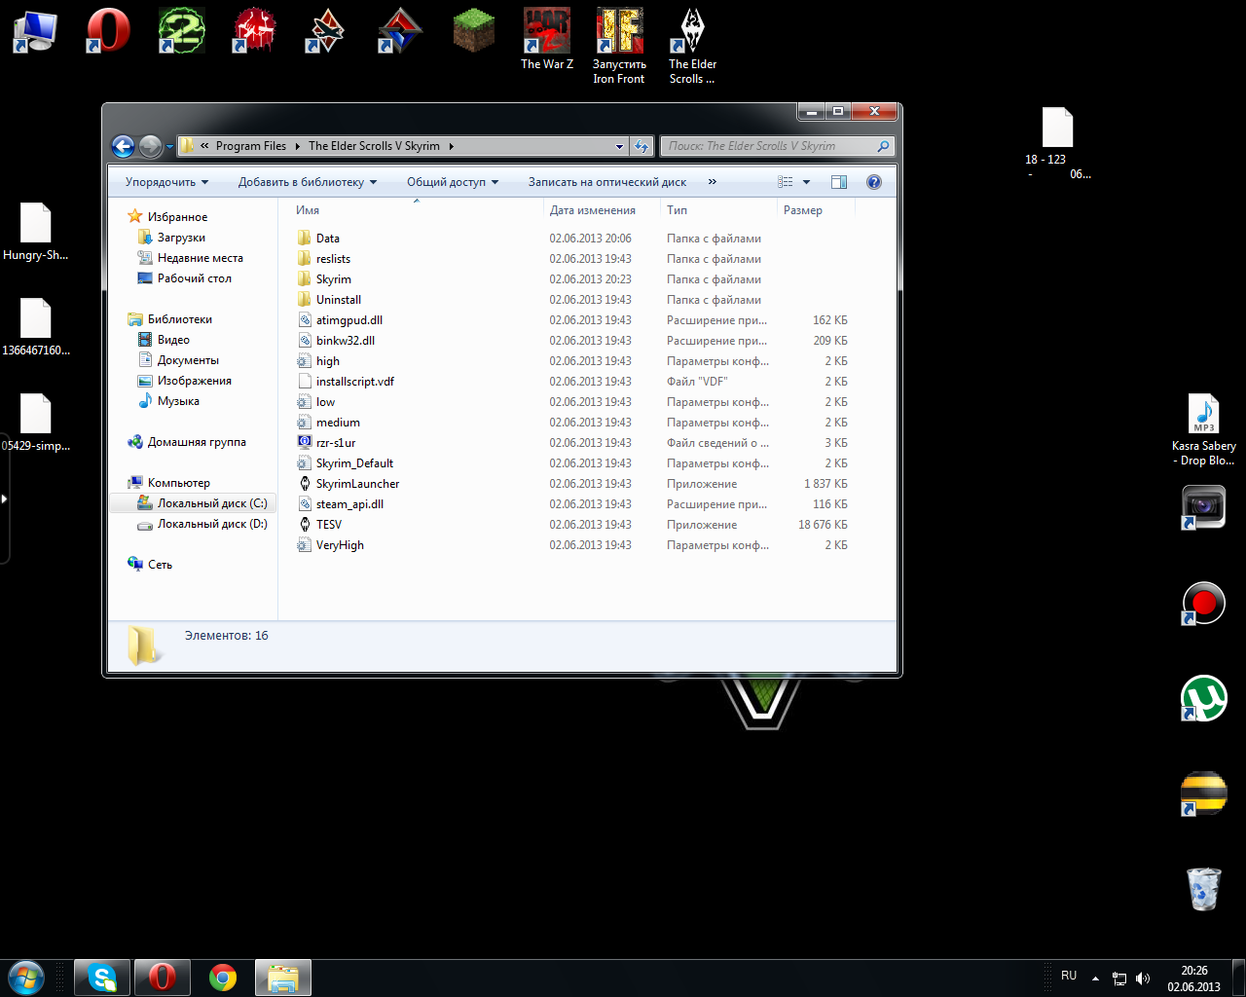Select the 05429-simp... desktop file
The height and width of the screenshot is (997, 1246).
(36, 423)
